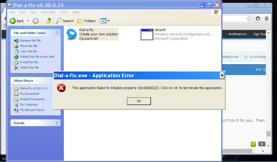
Task: Click the Rename this file icon
Action: click(x=16, y=41)
